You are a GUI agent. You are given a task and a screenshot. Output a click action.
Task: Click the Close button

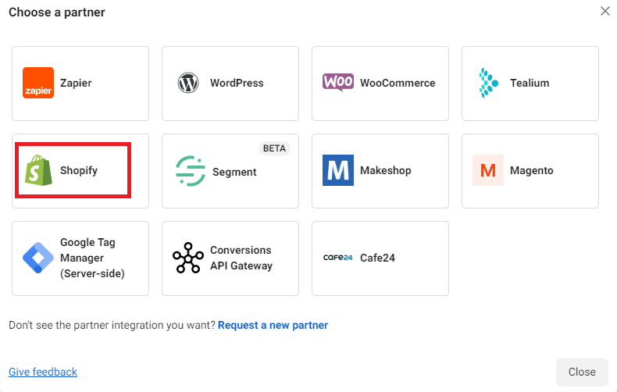(582, 372)
